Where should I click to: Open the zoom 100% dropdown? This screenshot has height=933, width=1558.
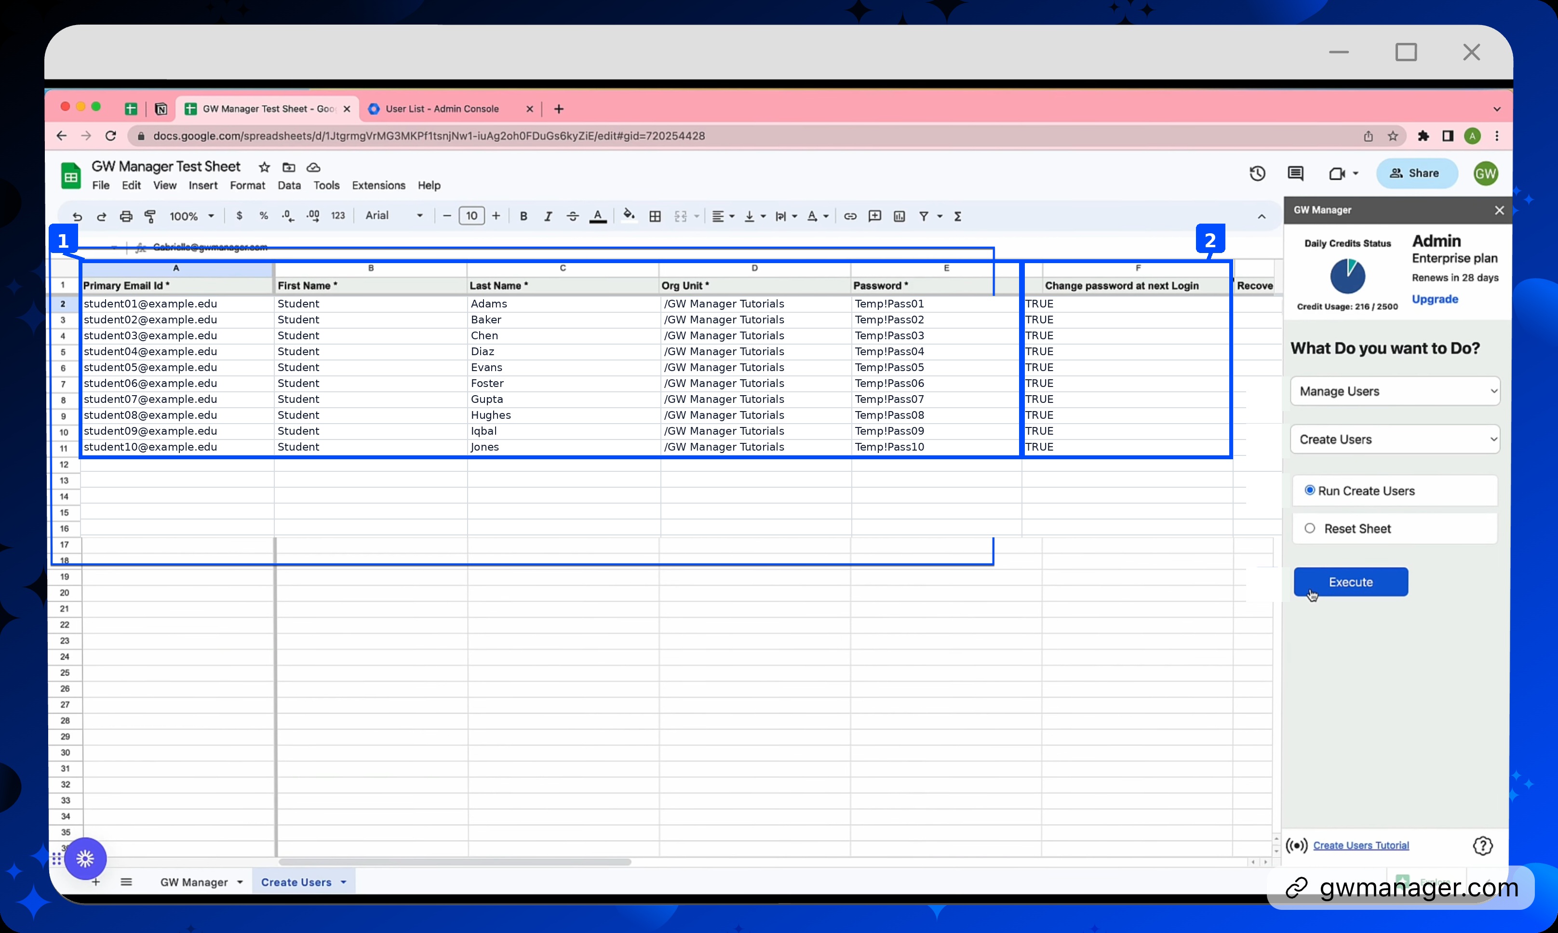[192, 216]
